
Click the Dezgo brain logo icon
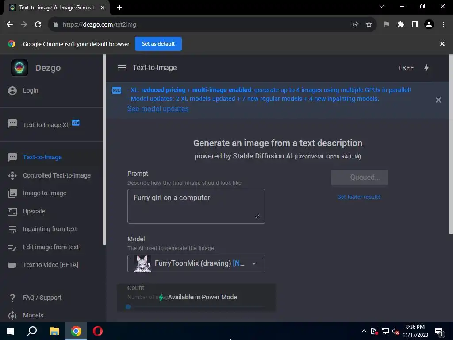19,68
